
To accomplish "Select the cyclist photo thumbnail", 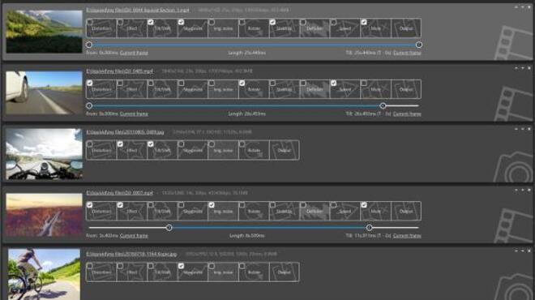I will coord(44,274).
